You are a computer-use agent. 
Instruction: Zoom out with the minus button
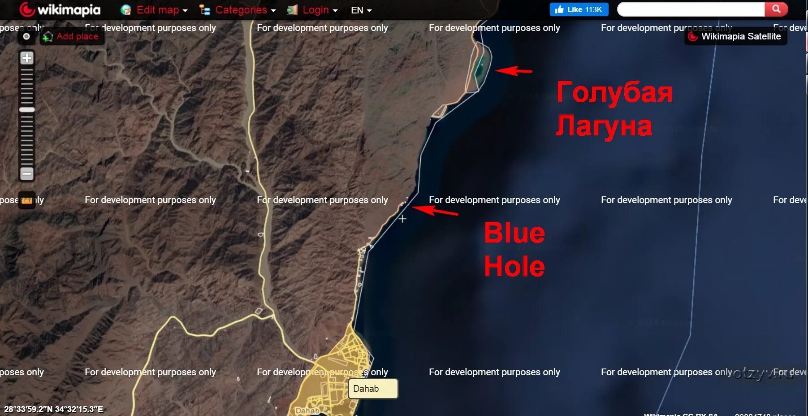27,173
